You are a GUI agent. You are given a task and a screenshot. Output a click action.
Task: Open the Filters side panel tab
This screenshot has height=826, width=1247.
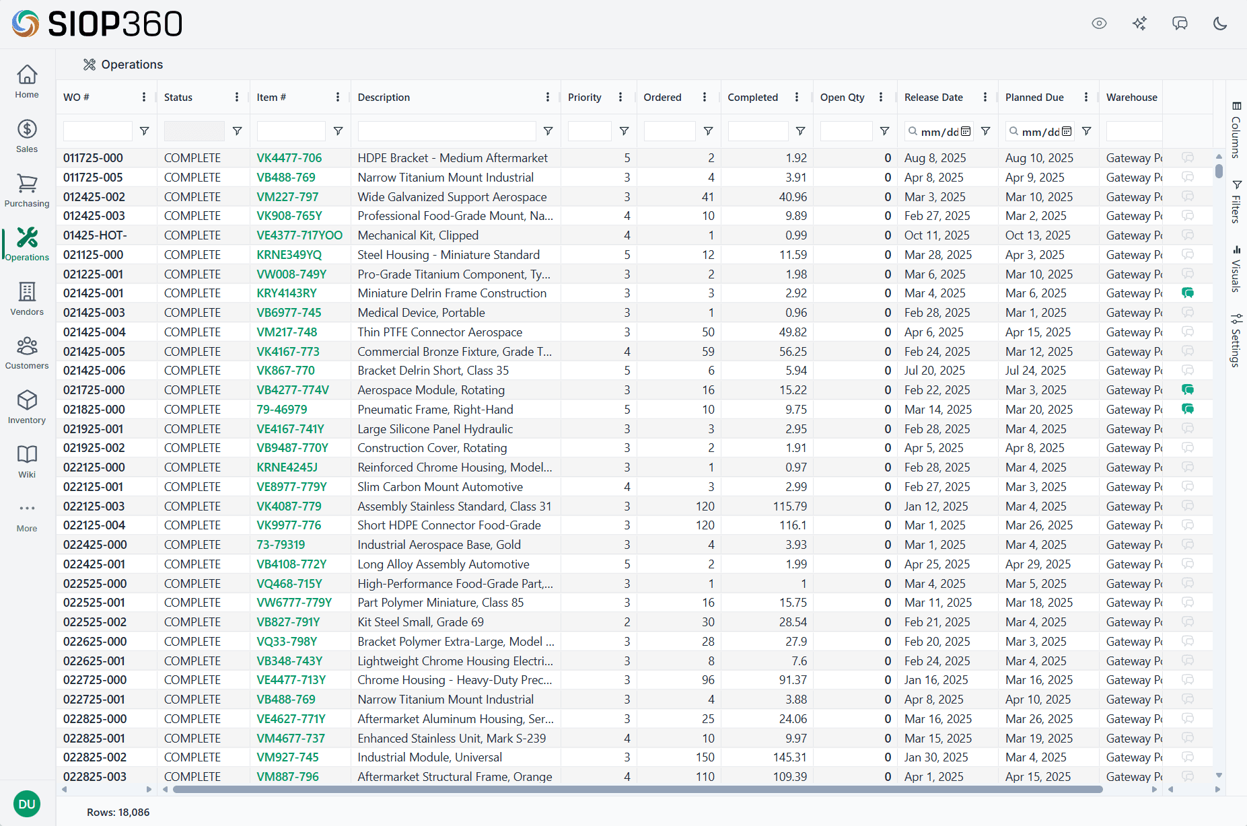pos(1236,201)
